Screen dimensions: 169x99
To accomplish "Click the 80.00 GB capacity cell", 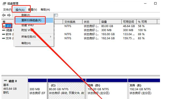I will click(107, 26).
